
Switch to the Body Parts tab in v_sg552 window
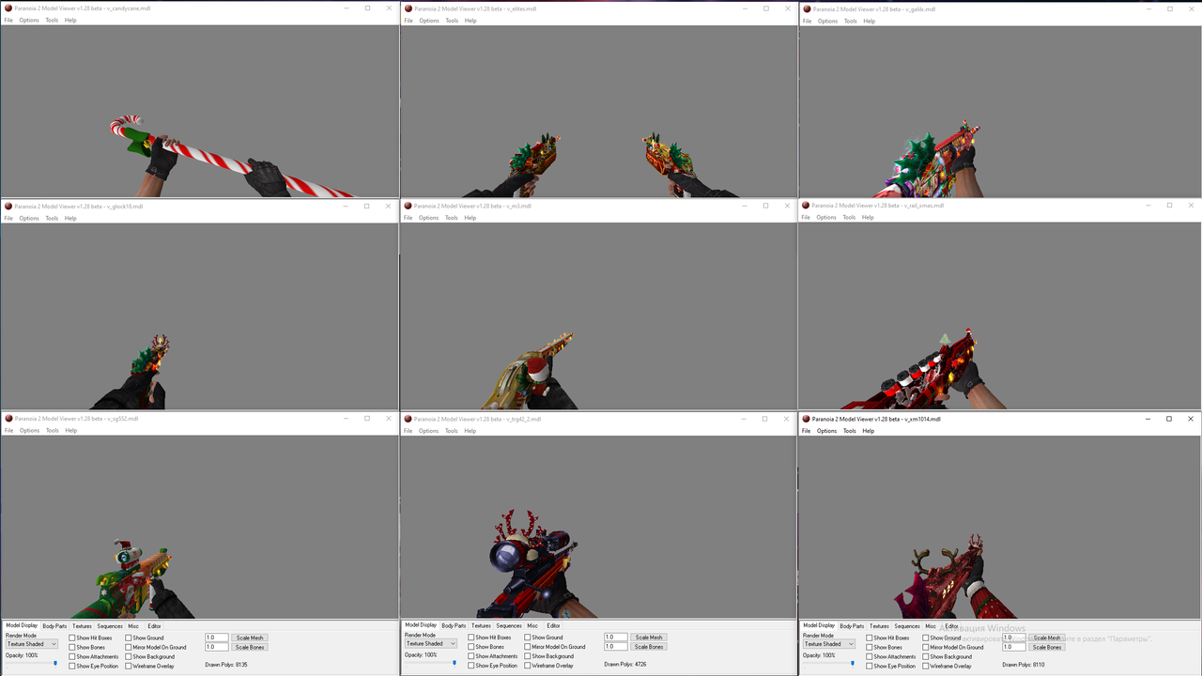coord(54,626)
